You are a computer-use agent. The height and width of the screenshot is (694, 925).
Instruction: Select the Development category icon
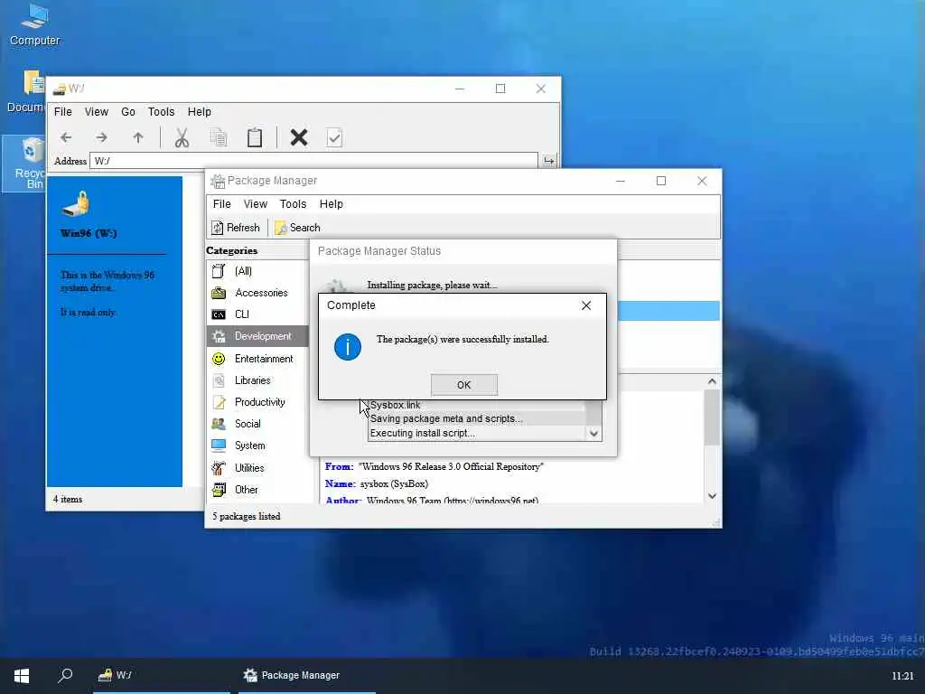[x=219, y=336]
